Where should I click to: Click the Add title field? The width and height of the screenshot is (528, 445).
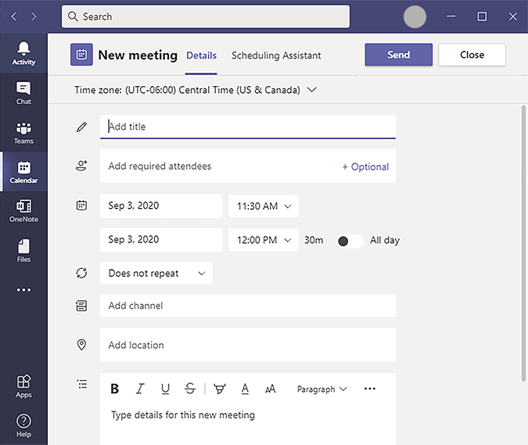(247, 127)
